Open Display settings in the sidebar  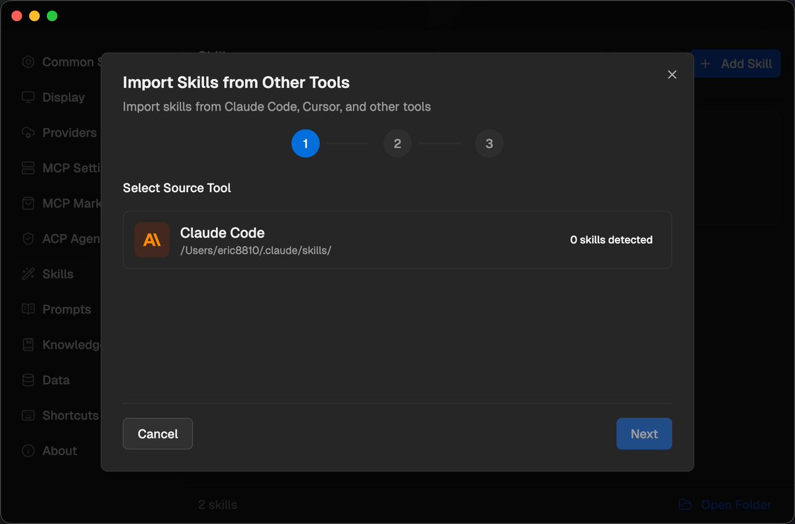28,97
